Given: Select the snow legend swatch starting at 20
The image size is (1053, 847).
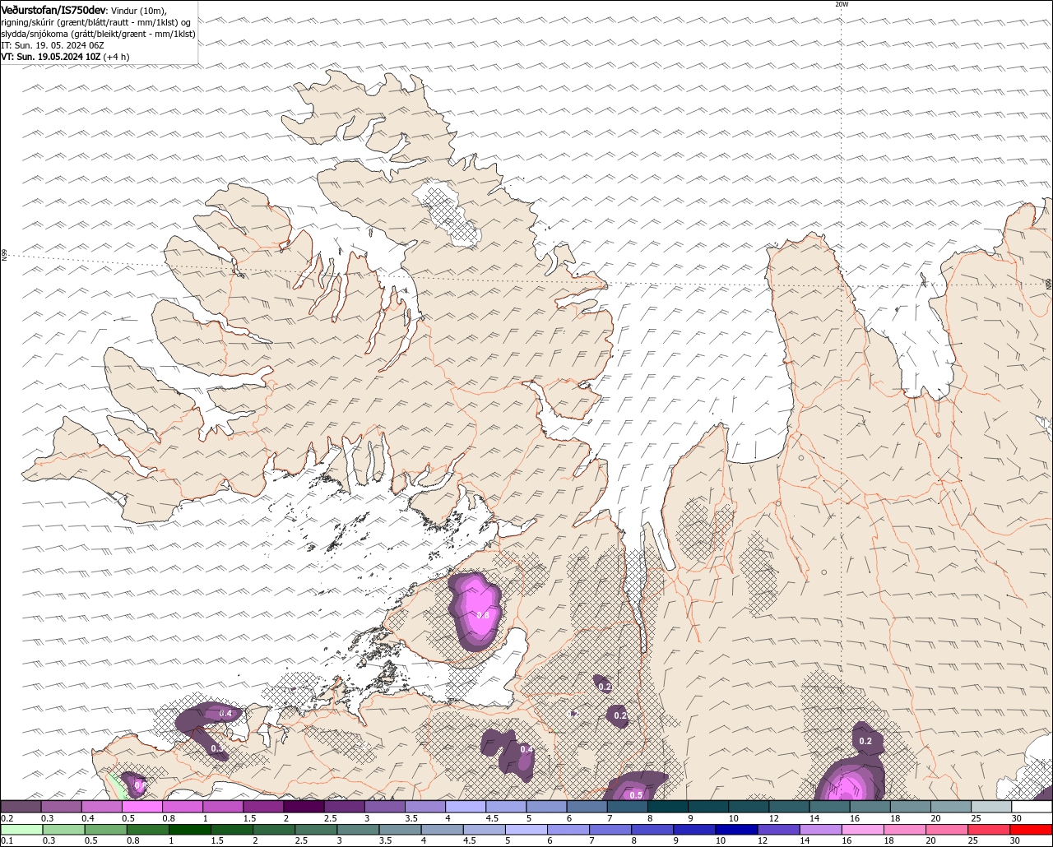Looking at the screenshot, I should (952, 807).
